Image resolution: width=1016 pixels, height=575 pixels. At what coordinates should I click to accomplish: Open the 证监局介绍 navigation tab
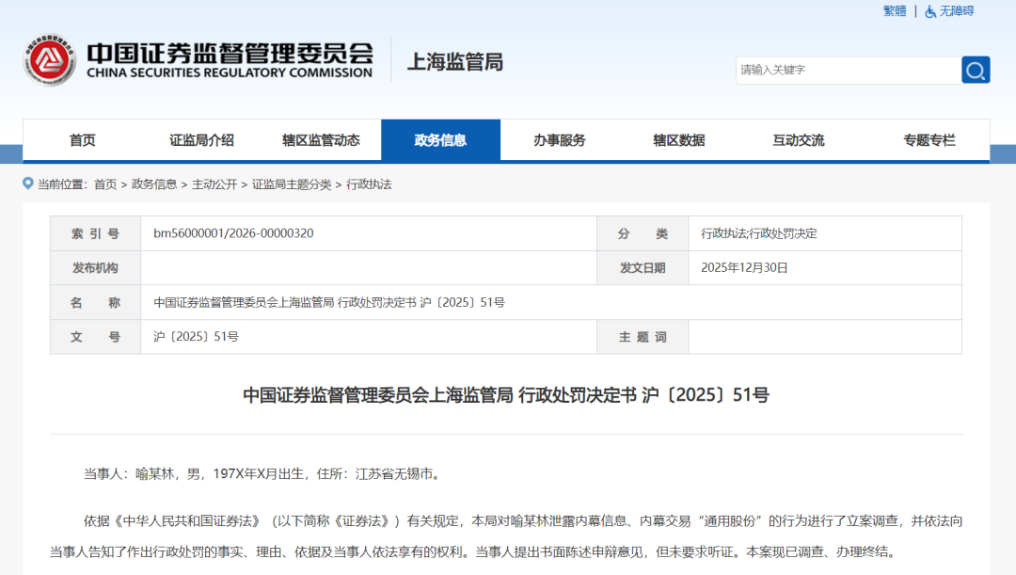pos(201,140)
